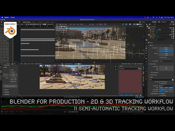
Task: Toggle Refine Focal Length checkbox
Action: (x=10, y=78)
